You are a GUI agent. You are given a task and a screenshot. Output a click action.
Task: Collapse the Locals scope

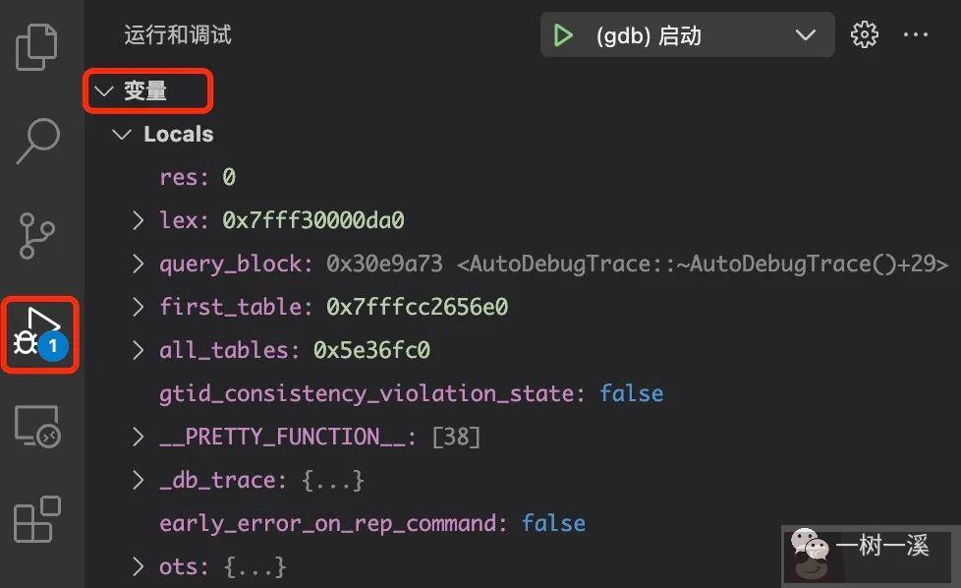coord(120,134)
